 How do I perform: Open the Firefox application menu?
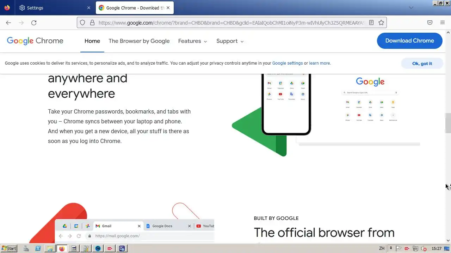point(443,22)
